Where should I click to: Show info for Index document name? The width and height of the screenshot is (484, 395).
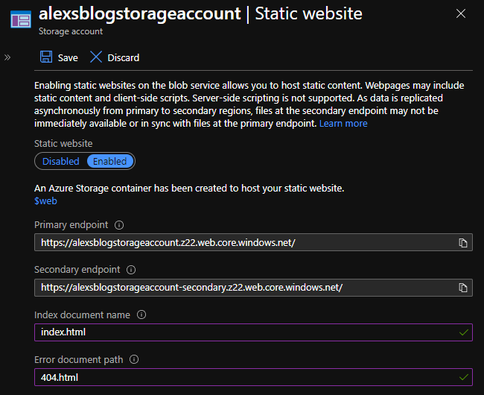(141, 315)
